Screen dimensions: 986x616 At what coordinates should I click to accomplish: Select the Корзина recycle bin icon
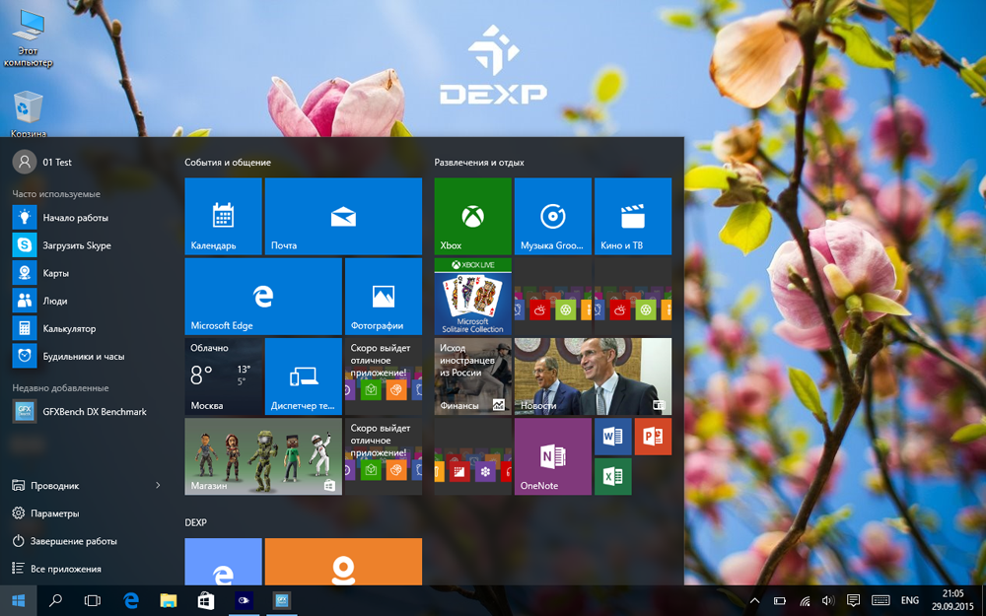(x=29, y=114)
